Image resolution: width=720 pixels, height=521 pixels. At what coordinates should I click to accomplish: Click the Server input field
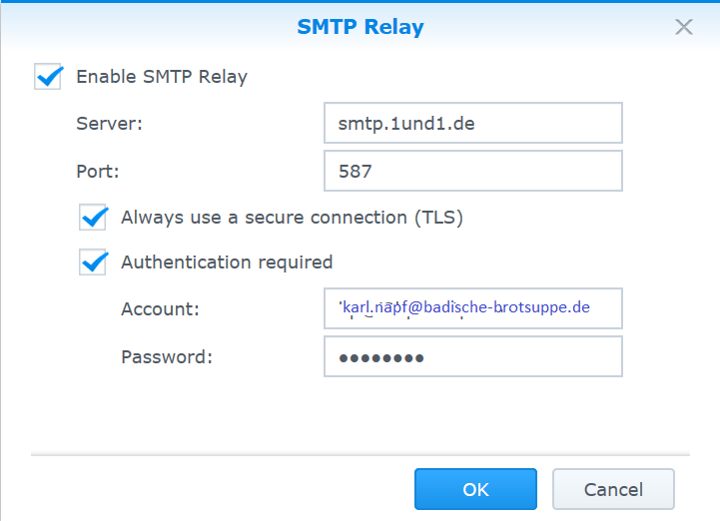click(472, 124)
